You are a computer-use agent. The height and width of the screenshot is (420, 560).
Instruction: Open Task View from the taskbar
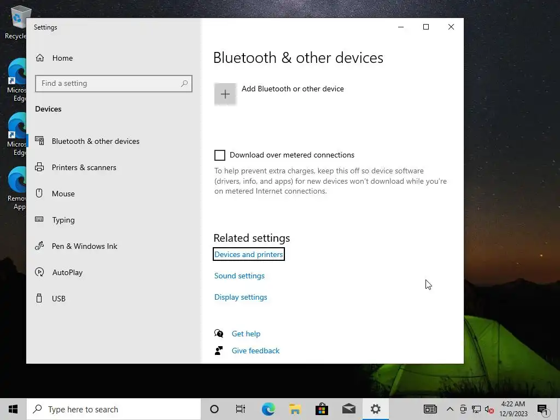click(x=241, y=409)
